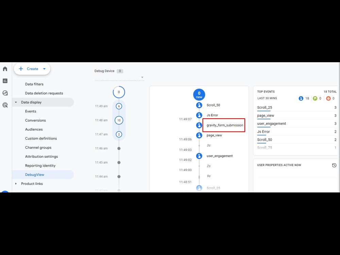340x255 pixels.
Task: Click the minute marker showing 10 events
Action: 119,120
